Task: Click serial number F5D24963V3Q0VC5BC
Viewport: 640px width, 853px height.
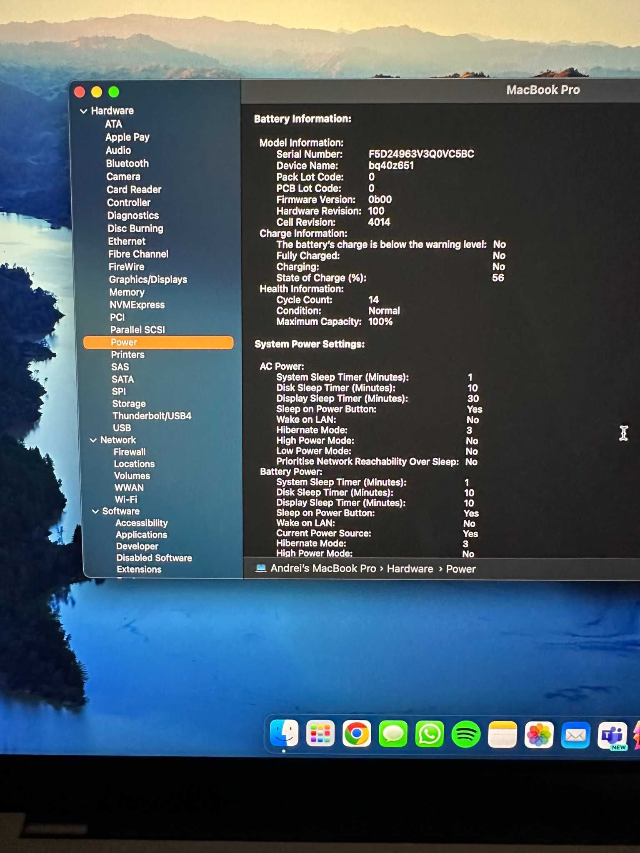Action: tap(421, 154)
